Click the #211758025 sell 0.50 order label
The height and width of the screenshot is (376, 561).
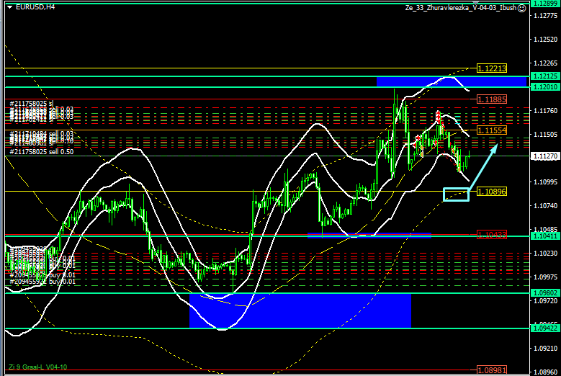click(42, 152)
